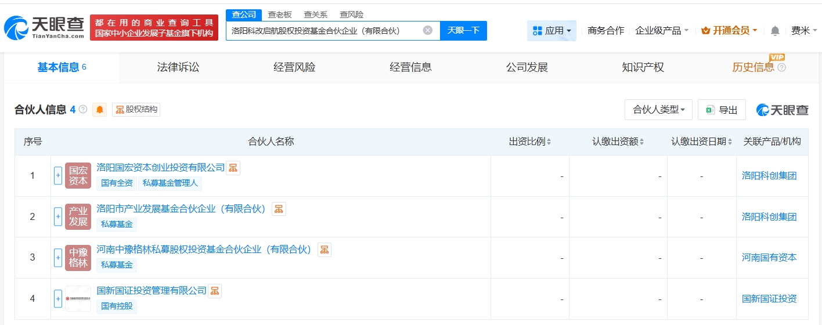The width and height of the screenshot is (822, 325).
Task: Switch to the 知识产权 tab
Action: [643, 67]
